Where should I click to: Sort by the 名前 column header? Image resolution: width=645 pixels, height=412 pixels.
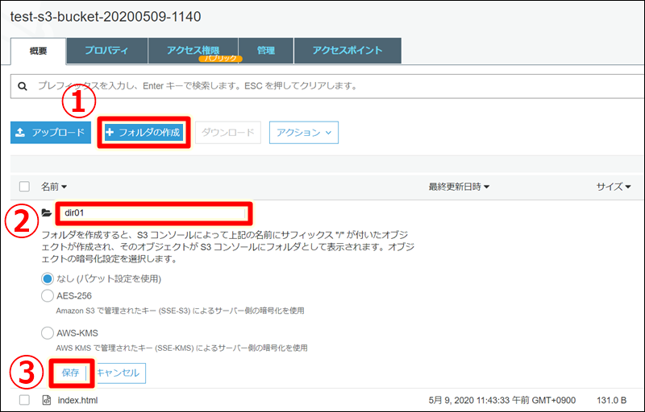[53, 187]
